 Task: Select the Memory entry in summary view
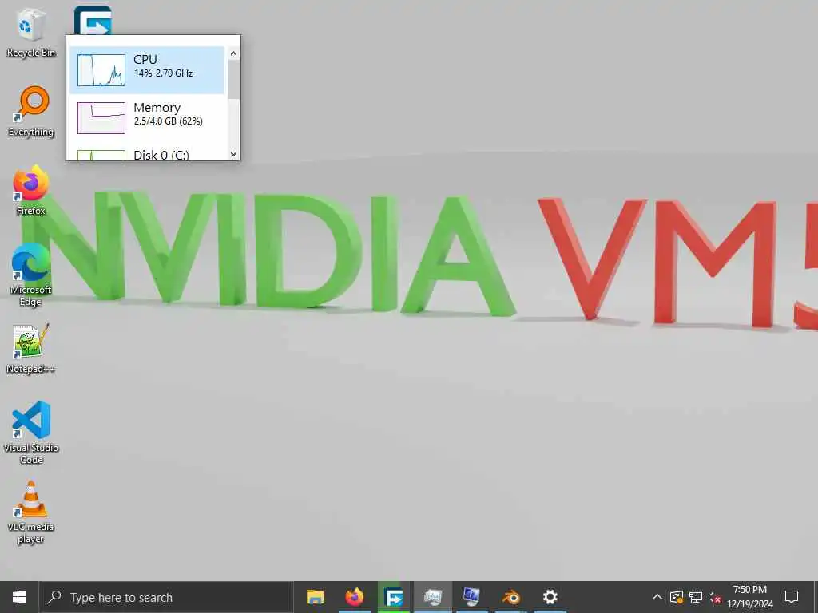tap(147, 118)
